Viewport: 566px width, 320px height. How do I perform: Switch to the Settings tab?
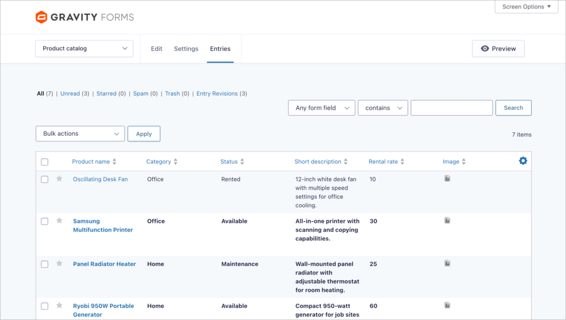pyautogui.click(x=186, y=48)
